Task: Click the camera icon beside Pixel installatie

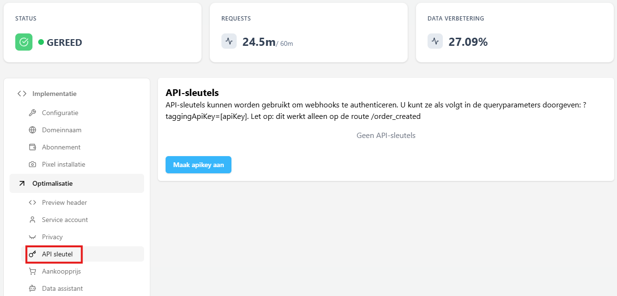Action: (32, 165)
